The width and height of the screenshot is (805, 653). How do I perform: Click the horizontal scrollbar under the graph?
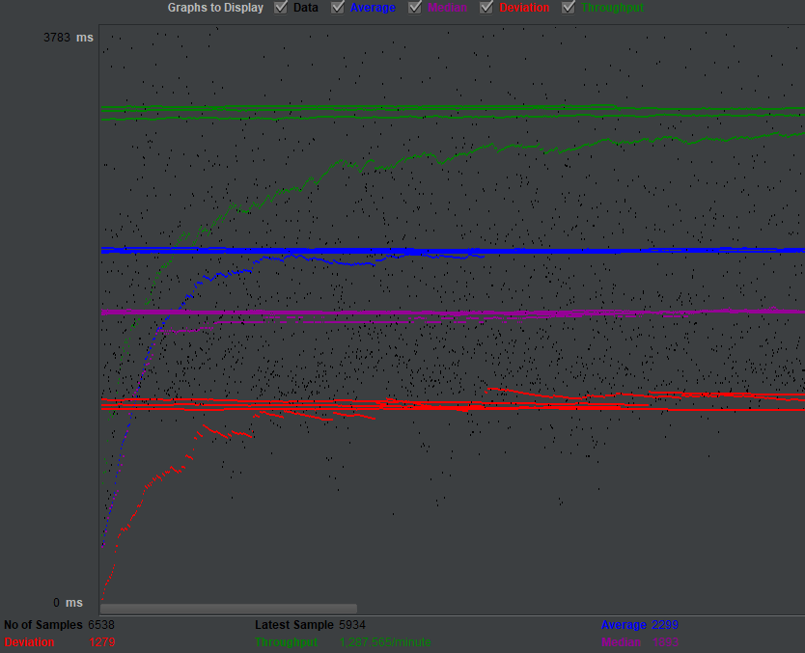pos(229,609)
